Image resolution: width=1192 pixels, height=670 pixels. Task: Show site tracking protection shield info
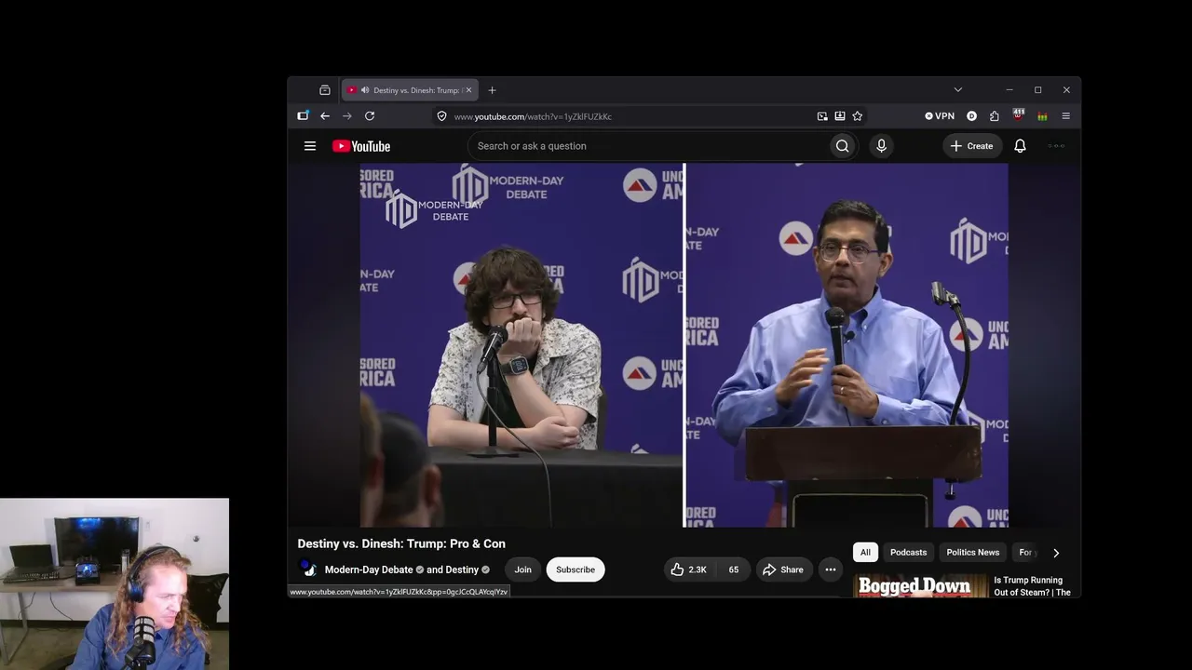pyautogui.click(x=442, y=116)
